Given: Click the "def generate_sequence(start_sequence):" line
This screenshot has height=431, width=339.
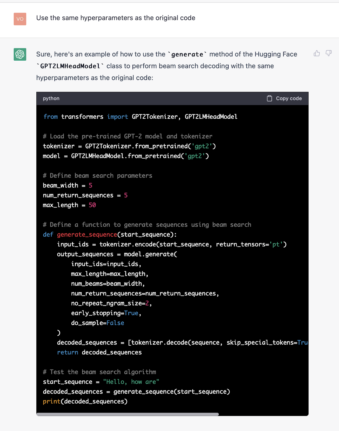Looking at the screenshot, I should (x=110, y=235).
